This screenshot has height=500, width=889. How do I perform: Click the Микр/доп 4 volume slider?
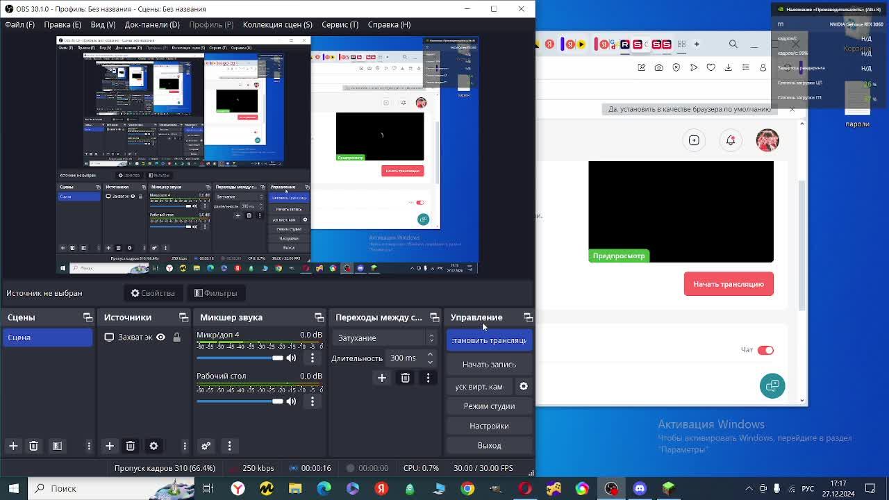240,358
